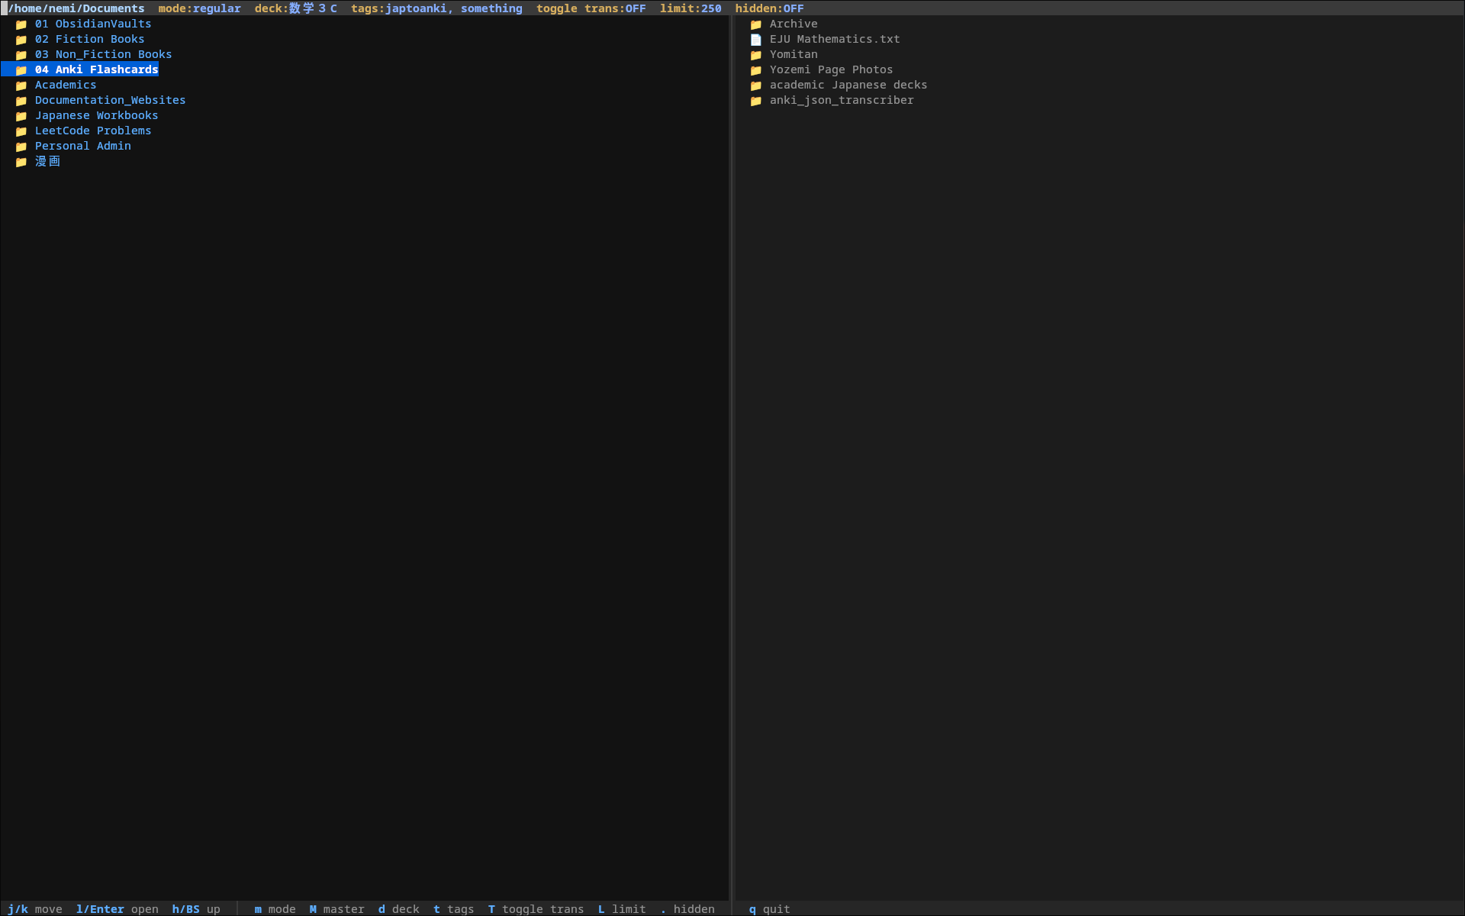The image size is (1465, 916).
Task: Click Yozemi Page Photos in preview pane
Action: point(832,69)
